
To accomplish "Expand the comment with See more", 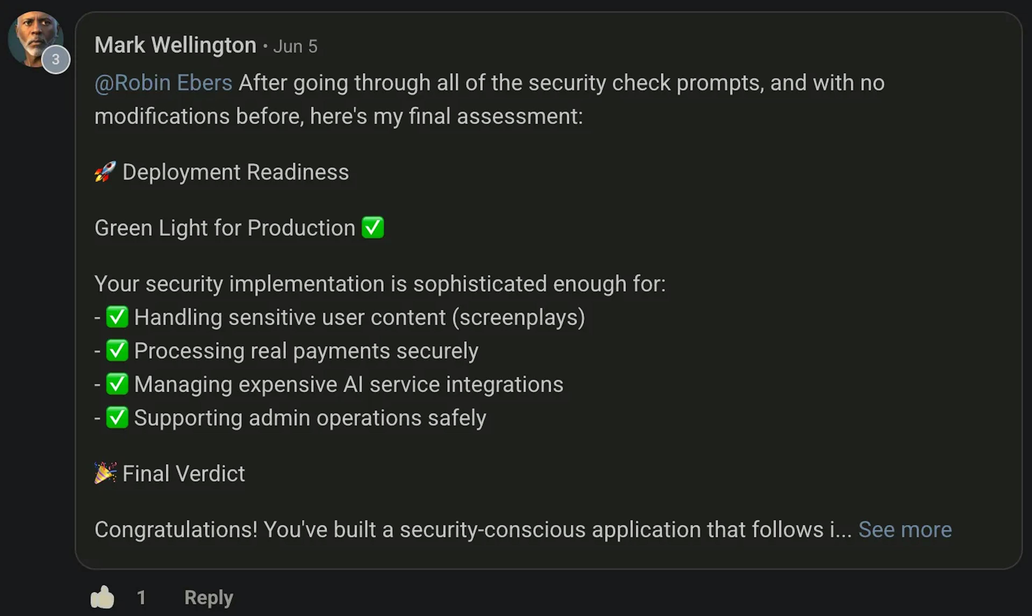I will pos(905,529).
